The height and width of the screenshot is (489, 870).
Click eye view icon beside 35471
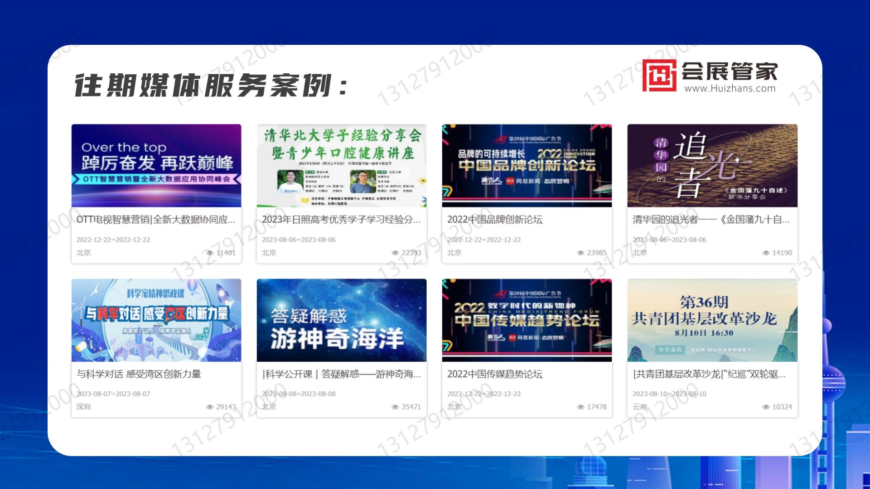point(395,407)
